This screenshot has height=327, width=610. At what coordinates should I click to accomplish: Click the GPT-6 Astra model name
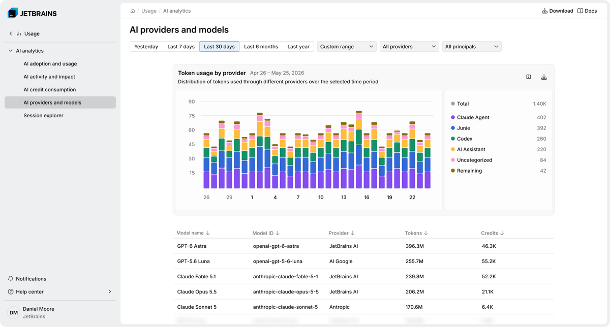192,246
